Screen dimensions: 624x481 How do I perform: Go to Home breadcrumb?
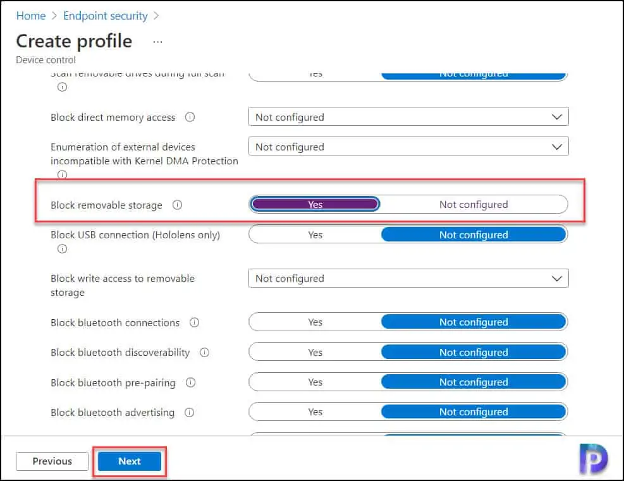tap(30, 16)
